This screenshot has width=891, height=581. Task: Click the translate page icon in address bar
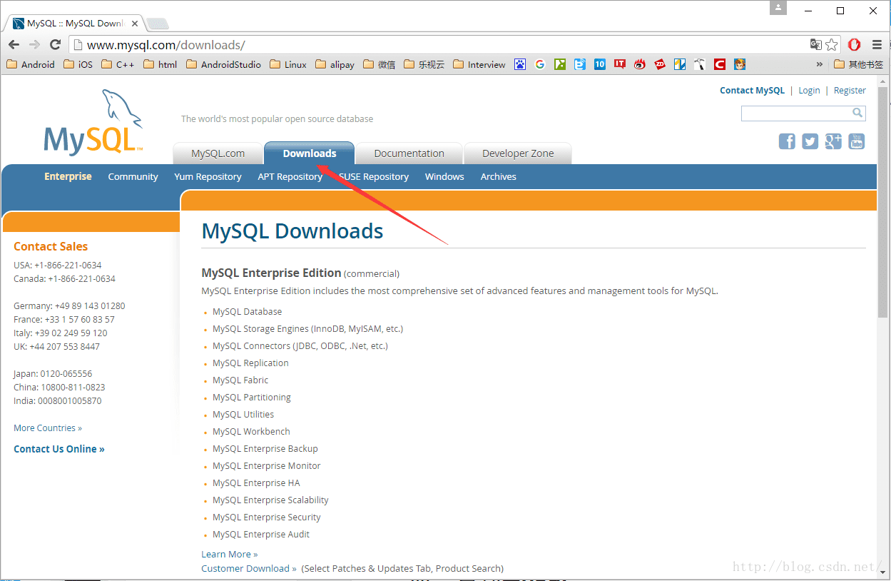coord(816,45)
